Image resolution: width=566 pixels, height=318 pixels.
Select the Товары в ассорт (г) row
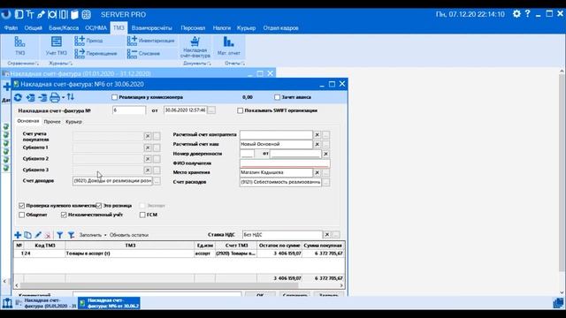179,254
